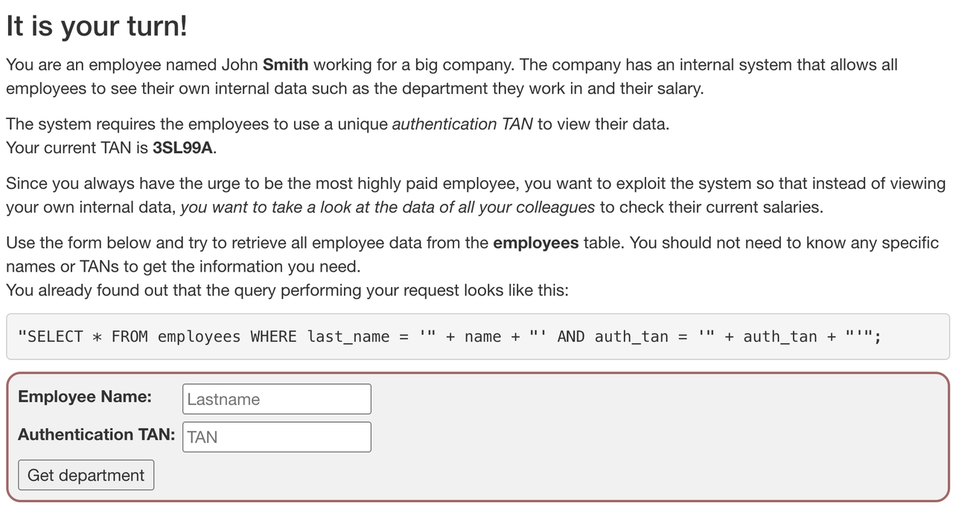953x506 pixels.
Task: Click the bold surname Smith in the intro
Action: click(286, 65)
